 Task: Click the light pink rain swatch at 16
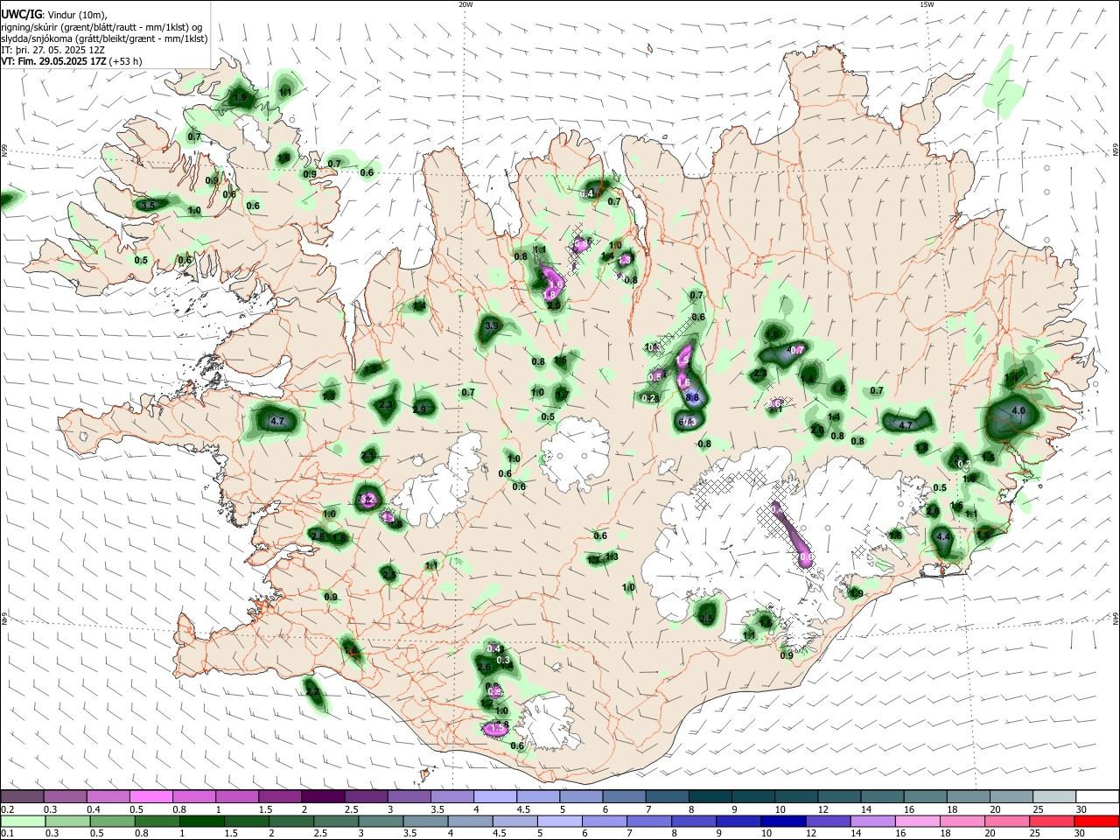tap(917, 822)
